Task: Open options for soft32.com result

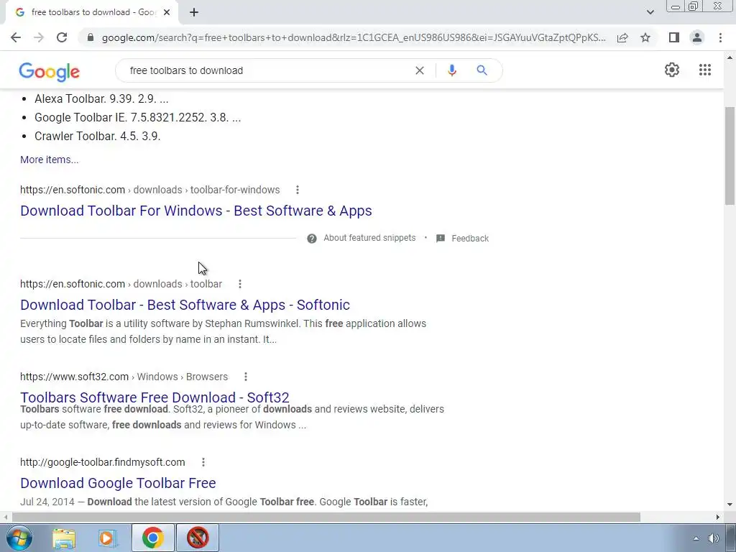Action: 246,377
